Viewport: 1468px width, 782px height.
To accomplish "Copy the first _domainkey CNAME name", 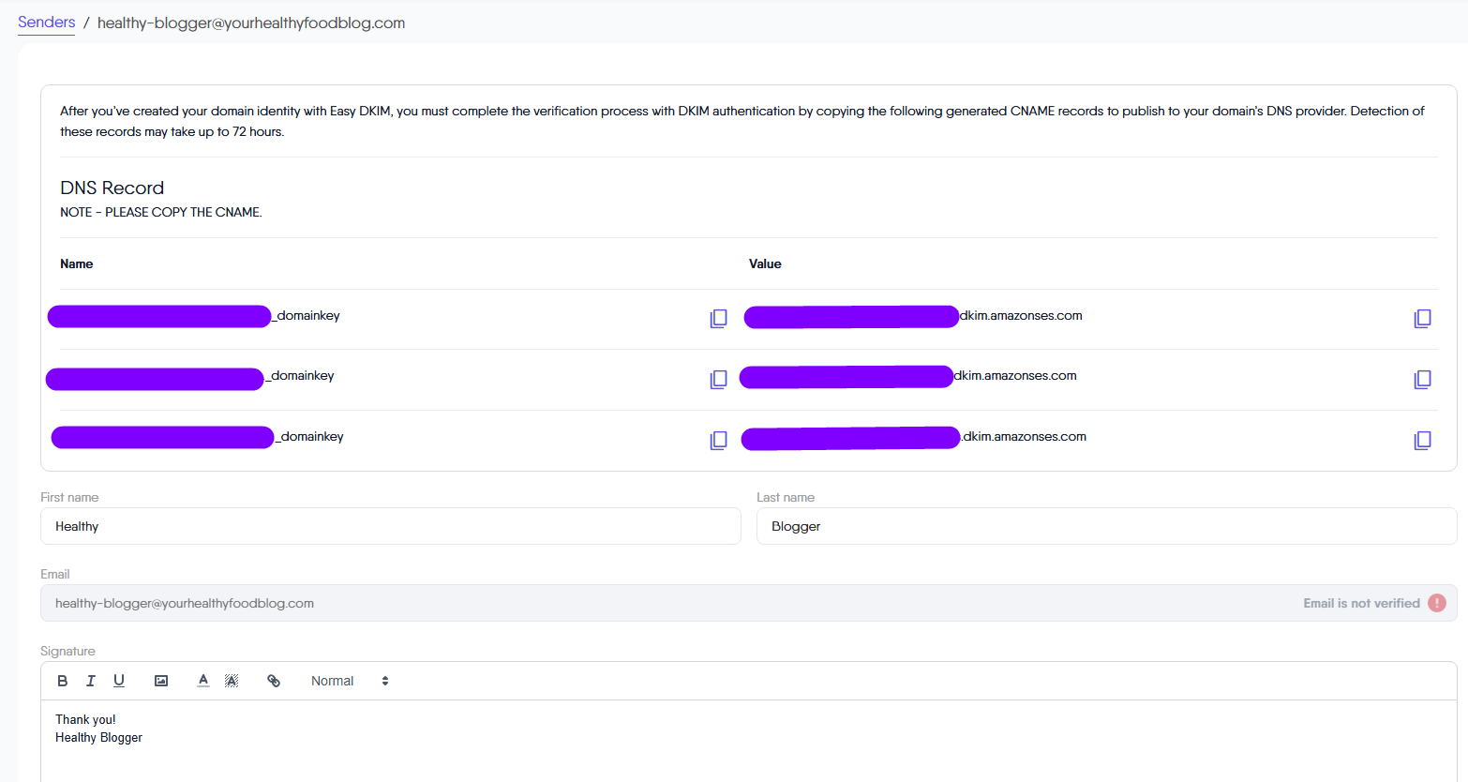I will [718, 319].
